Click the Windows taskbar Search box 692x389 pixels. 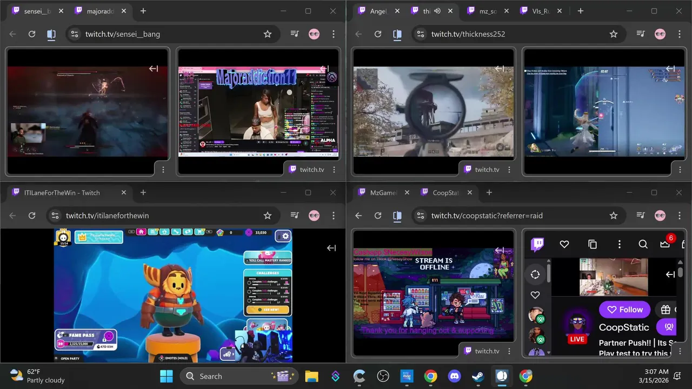[239, 376]
